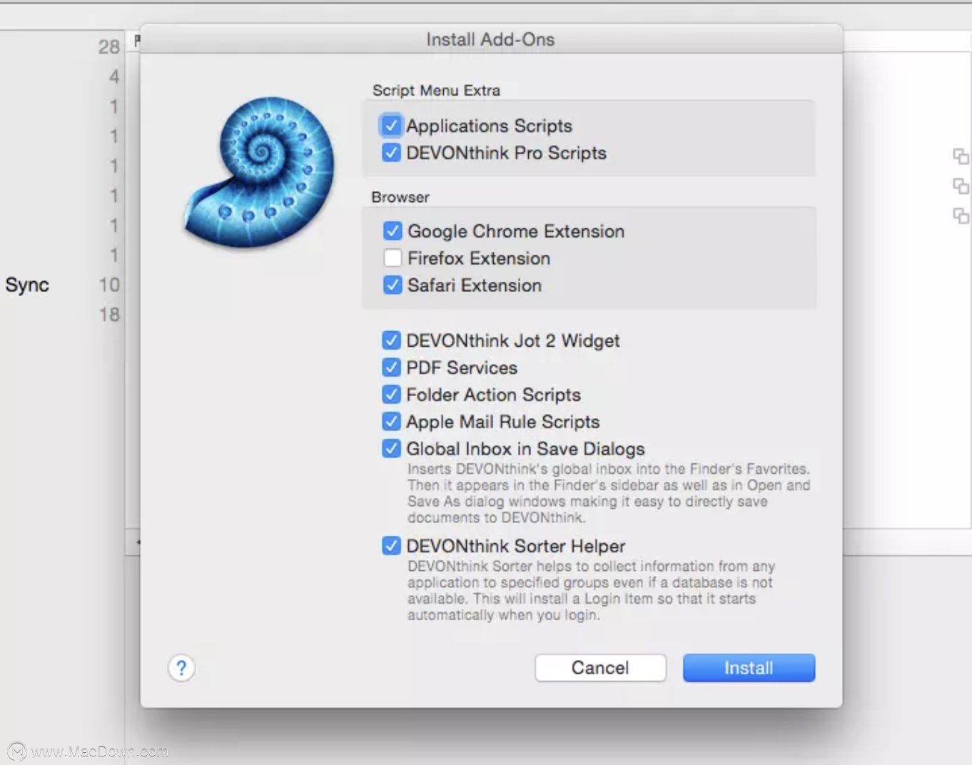Uncheck DEVONthink Jot 2 Widget
972x765 pixels.
(x=391, y=340)
